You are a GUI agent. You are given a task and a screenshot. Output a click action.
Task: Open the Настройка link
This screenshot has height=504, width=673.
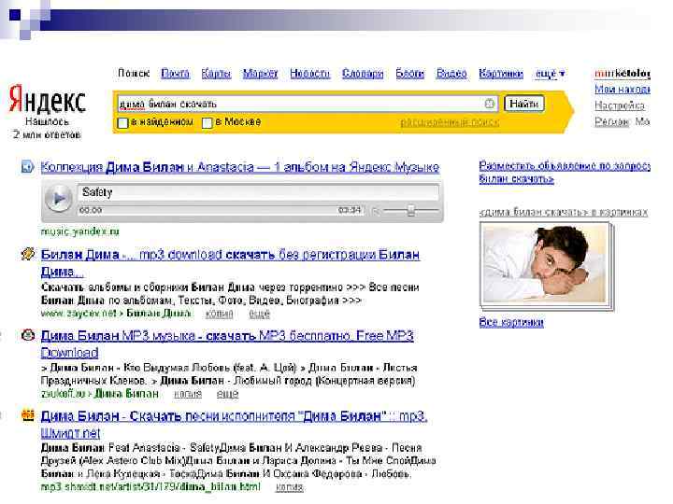click(x=620, y=105)
